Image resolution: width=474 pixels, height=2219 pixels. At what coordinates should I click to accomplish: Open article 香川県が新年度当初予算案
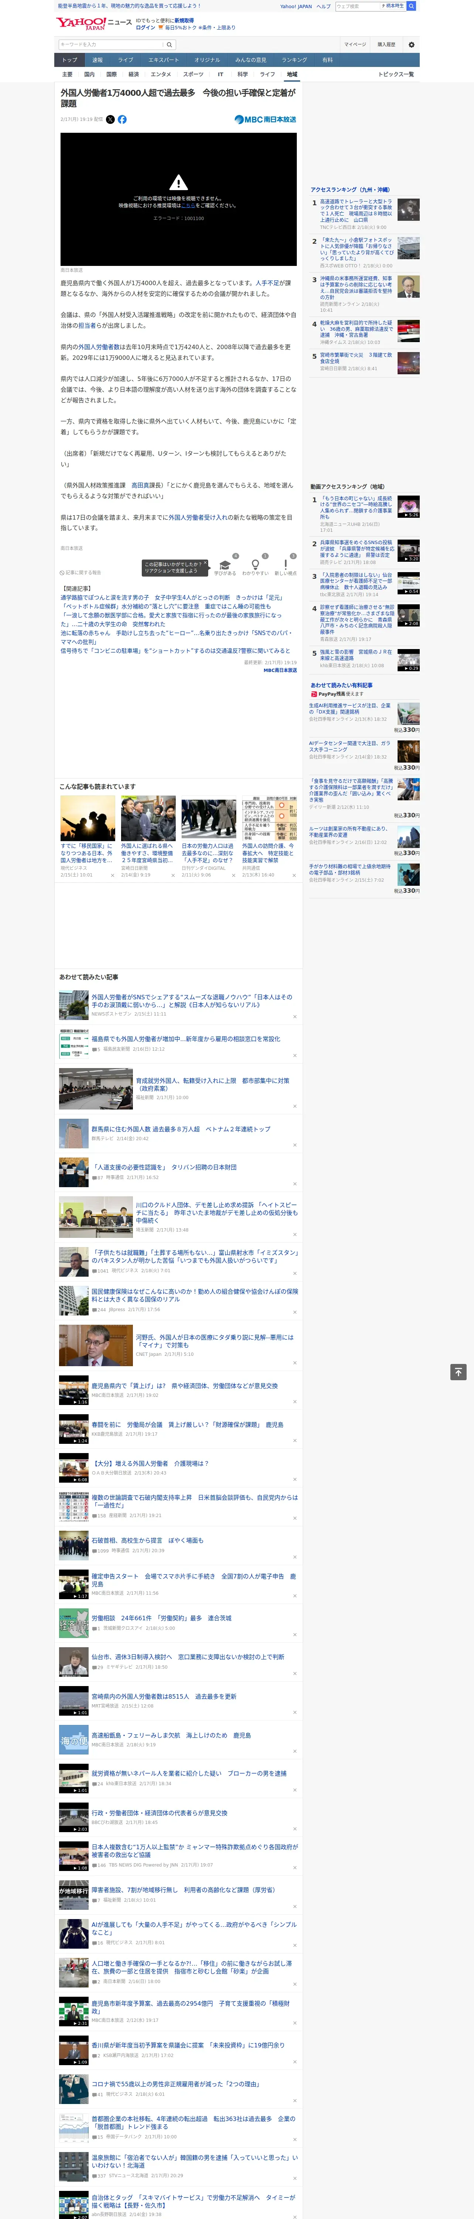coord(188,2045)
